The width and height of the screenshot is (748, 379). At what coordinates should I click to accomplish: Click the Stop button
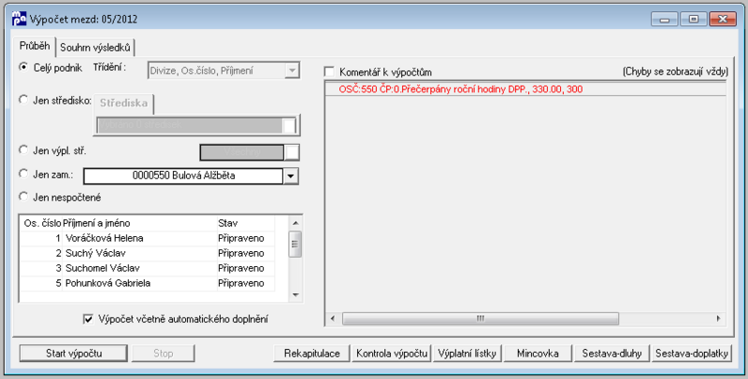pos(163,353)
